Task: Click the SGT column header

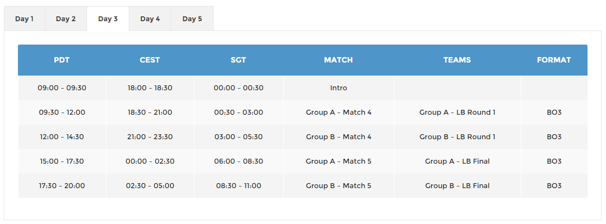Action: point(239,60)
